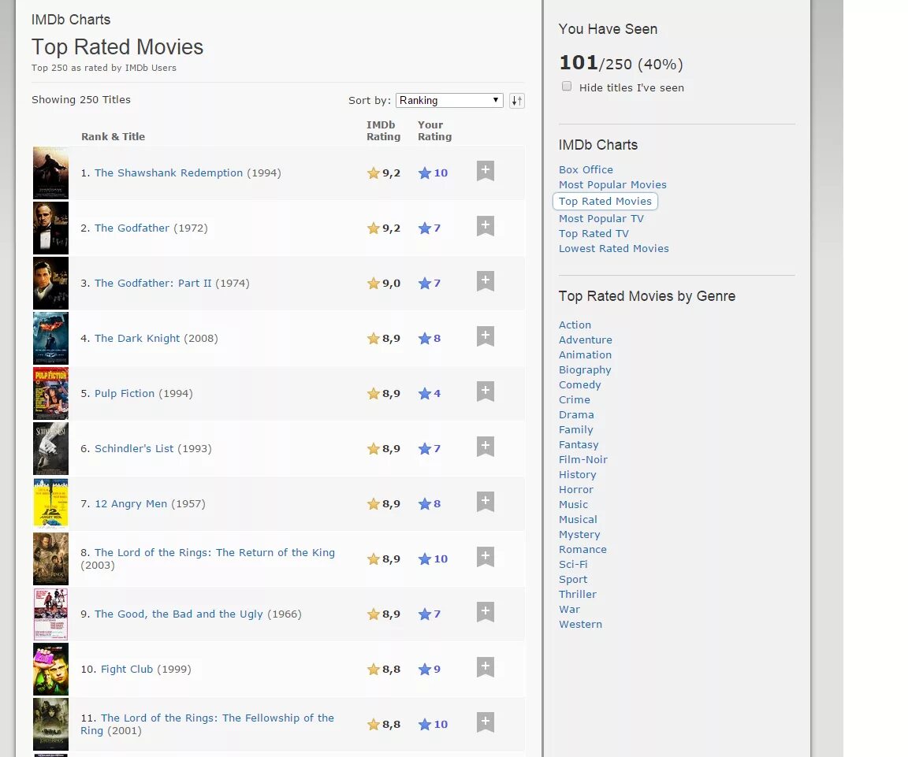This screenshot has height=757, width=908.
Task: Open The Good, the Bad and the Ugly link
Action: coord(178,614)
